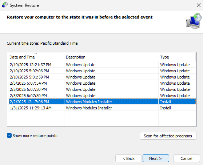Go Back to previous page
203x165 pixels.
point(128,158)
